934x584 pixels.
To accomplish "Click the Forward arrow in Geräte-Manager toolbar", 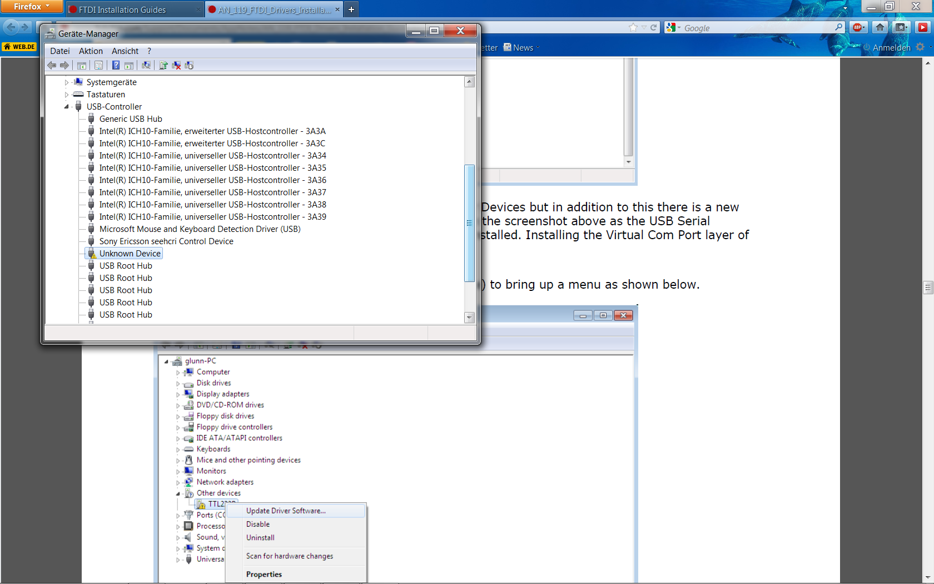I will [x=64, y=65].
